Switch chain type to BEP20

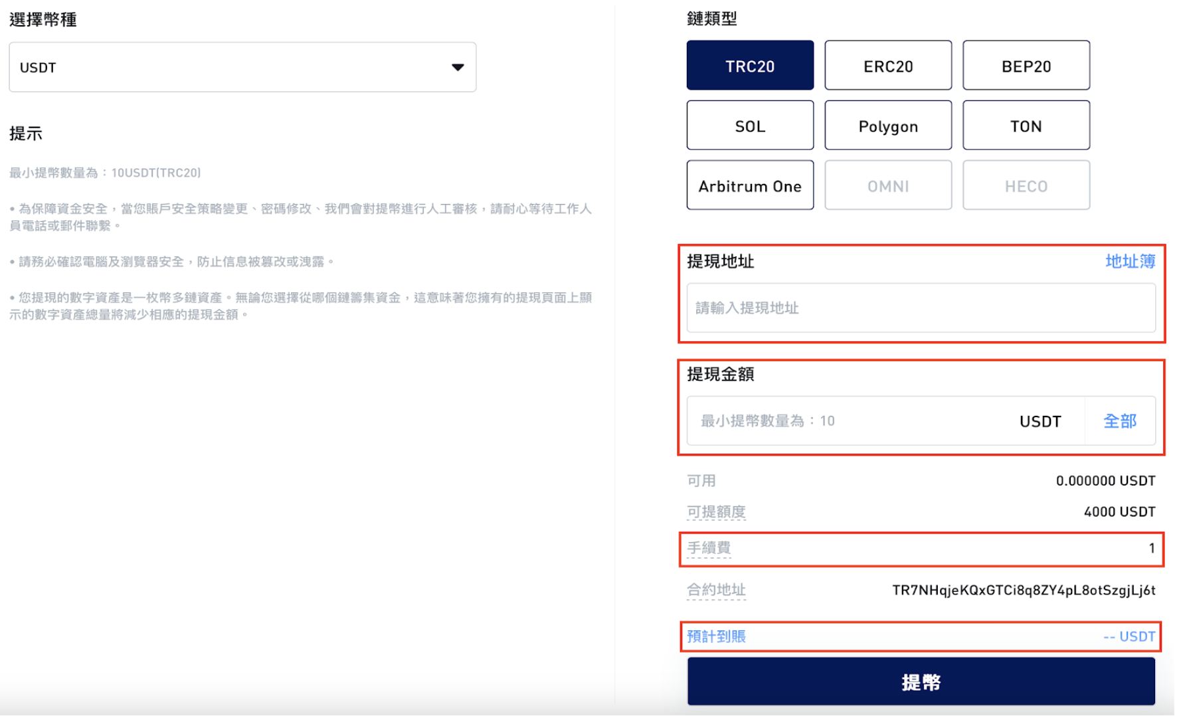1026,66
